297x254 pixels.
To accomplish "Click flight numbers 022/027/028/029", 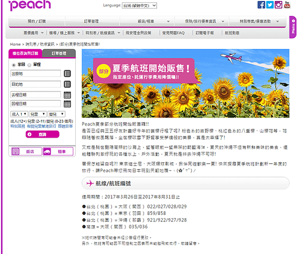I will pos(167,206).
